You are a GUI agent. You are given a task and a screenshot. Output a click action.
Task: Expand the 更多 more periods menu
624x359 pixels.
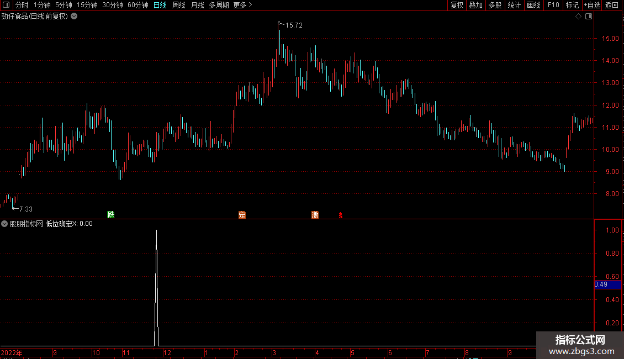(x=242, y=5)
